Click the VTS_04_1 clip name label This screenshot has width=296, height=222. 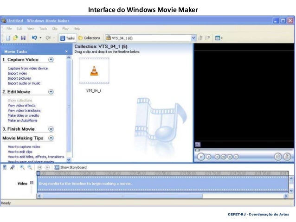coord(94,91)
